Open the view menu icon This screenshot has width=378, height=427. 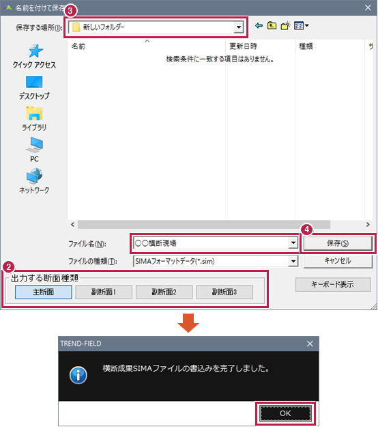pyautogui.click(x=302, y=26)
